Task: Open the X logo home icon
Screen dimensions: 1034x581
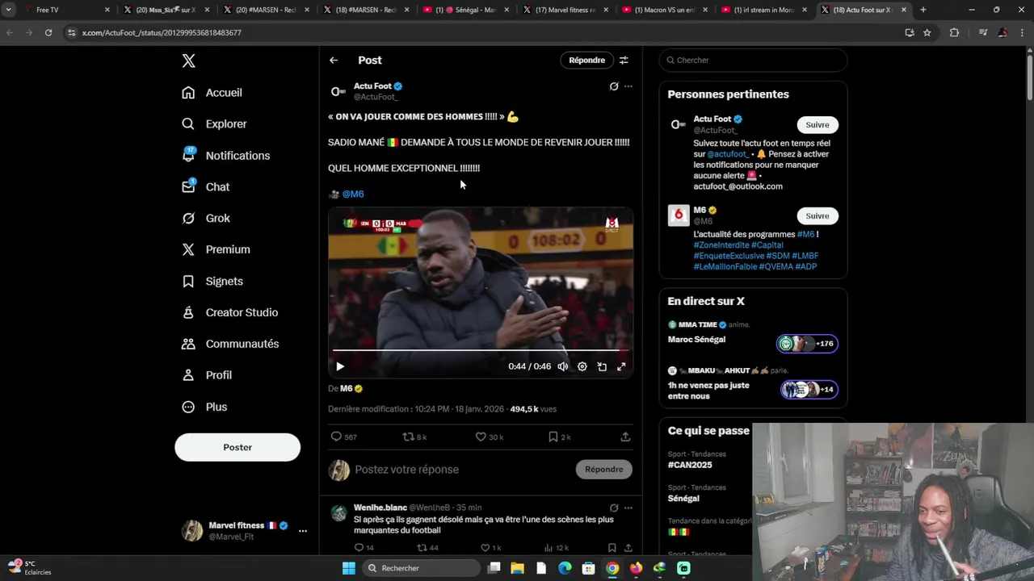Action: 188,61
